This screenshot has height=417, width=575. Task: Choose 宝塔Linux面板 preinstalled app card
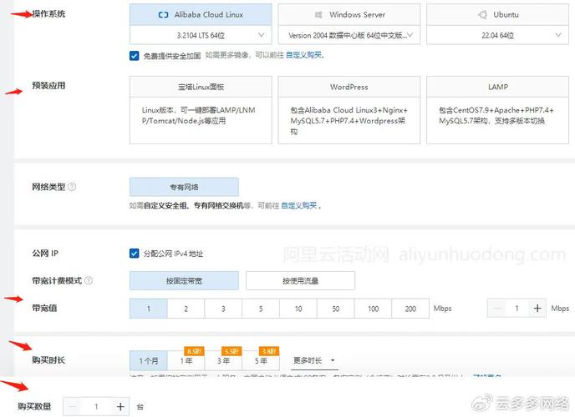tap(201, 110)
